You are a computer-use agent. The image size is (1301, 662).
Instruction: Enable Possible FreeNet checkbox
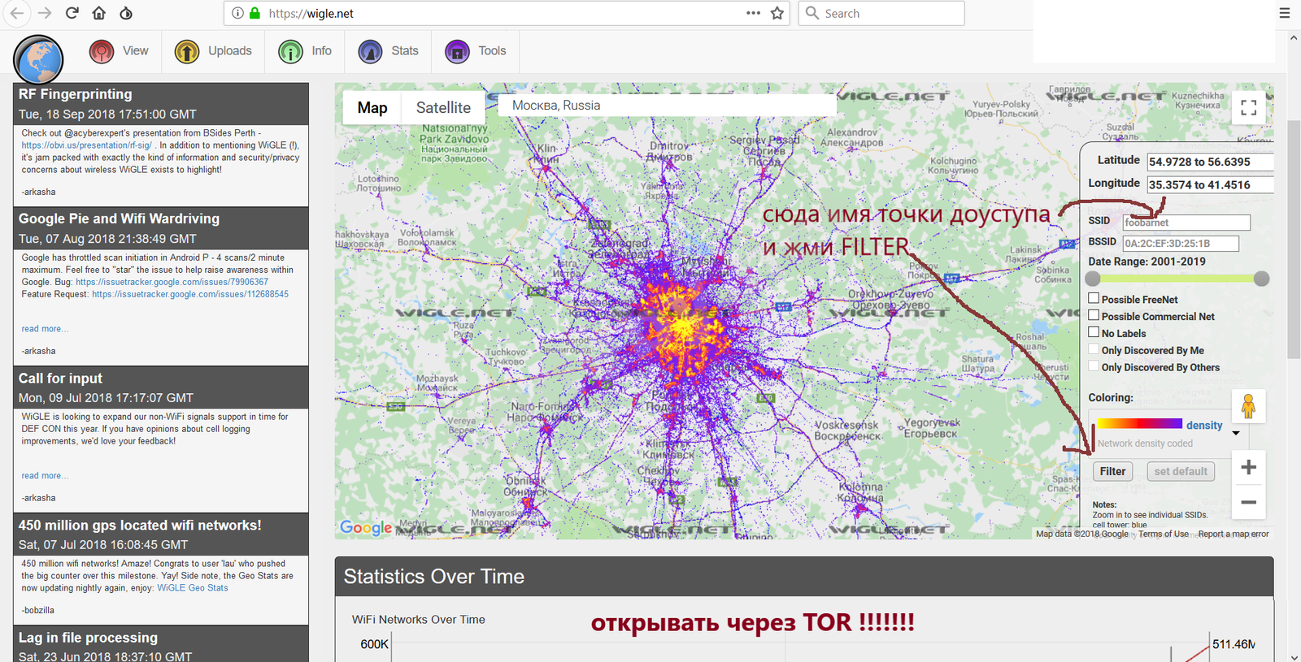pos(1094,299)
